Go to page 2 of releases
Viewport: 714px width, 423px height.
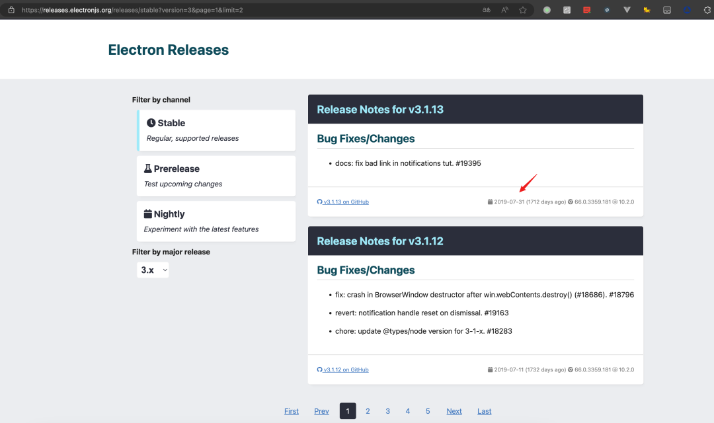click(x=368, y=411)
